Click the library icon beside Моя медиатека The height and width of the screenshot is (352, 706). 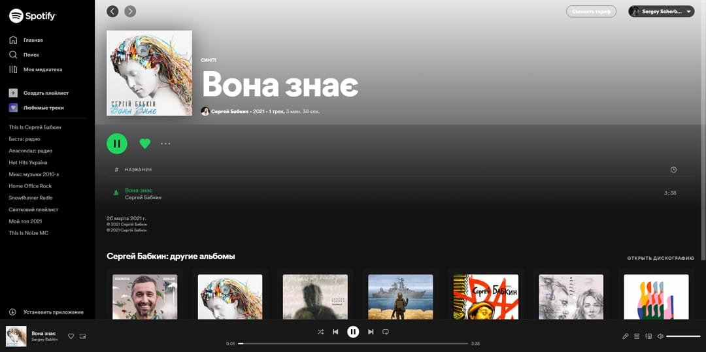pos(13,70)
